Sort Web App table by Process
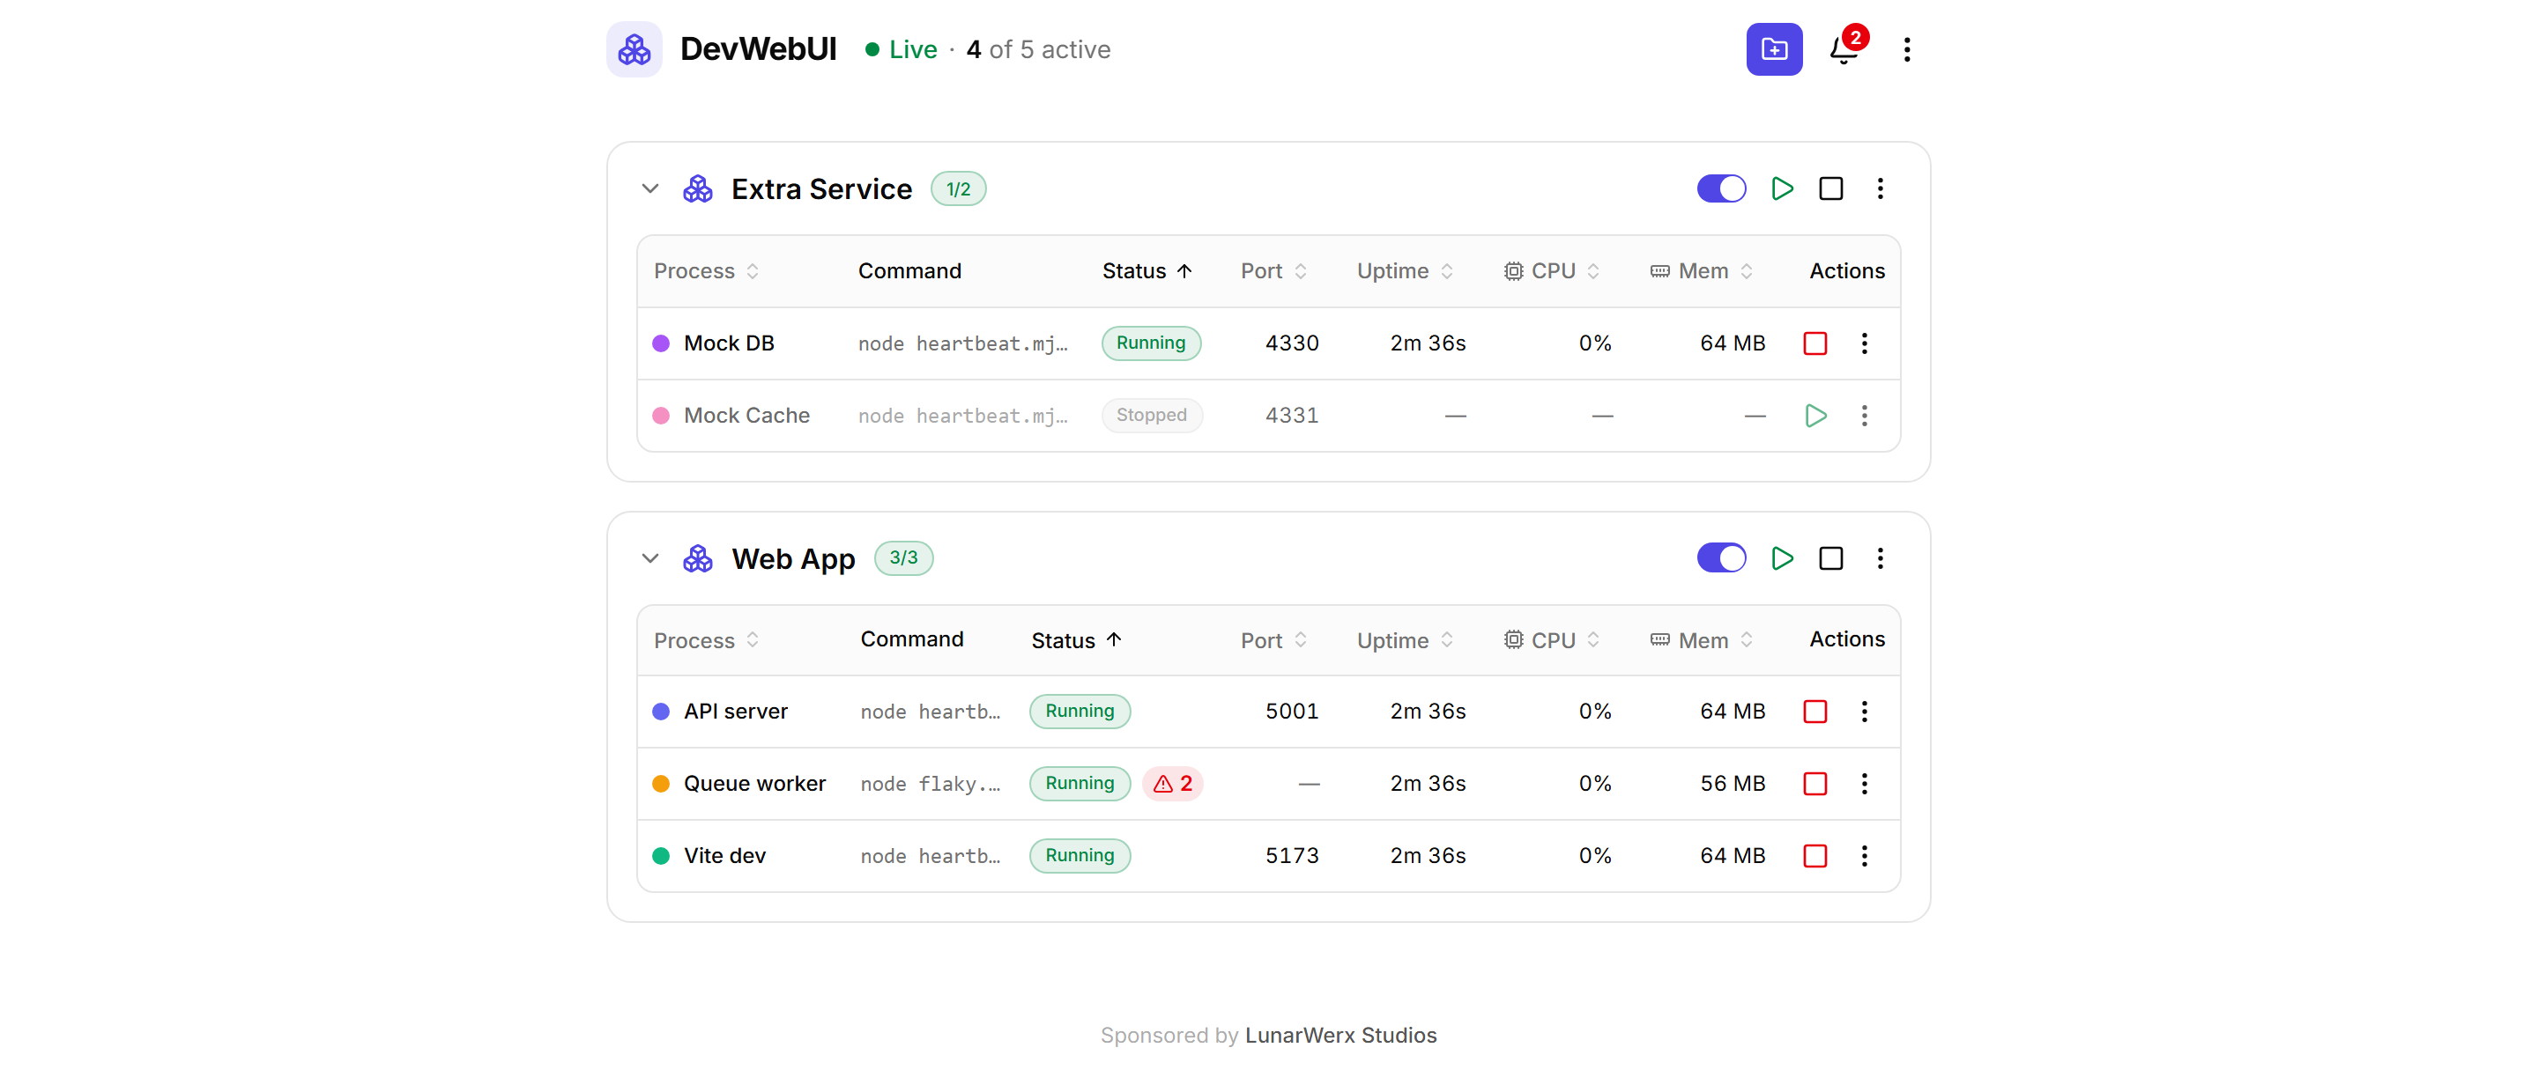Screen dimensions: 2538x1092 click(707, 640)
